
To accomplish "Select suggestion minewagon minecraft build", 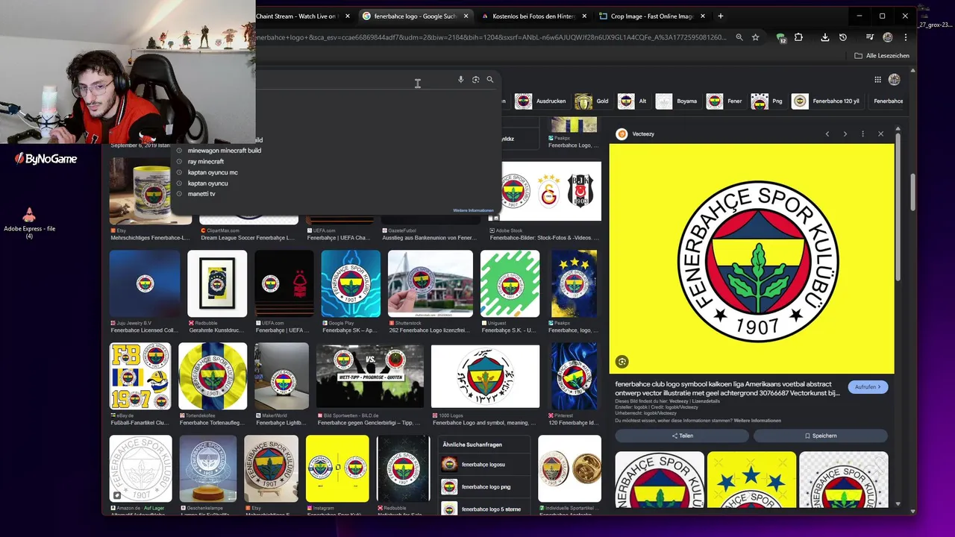I will [224, 151].
